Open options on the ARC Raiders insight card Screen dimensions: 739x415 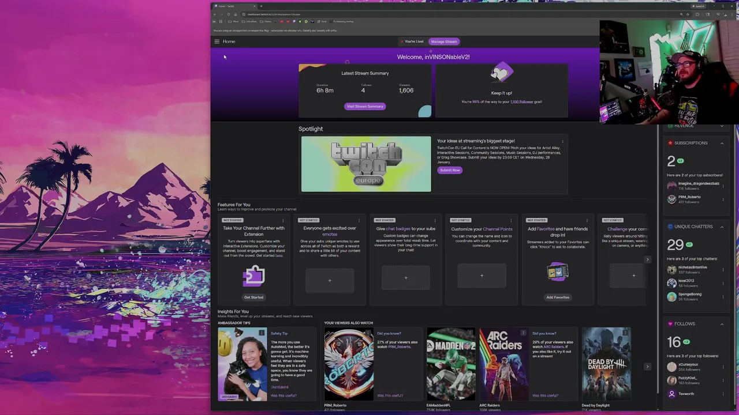click(x=523, y=333)
